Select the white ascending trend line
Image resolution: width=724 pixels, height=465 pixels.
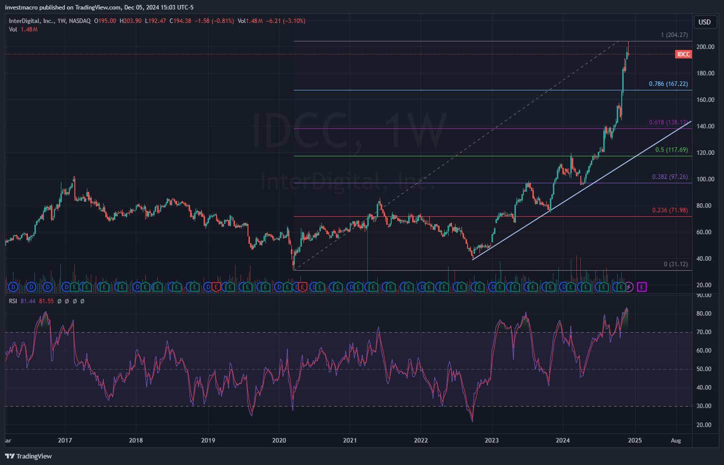(x=581, y=190)
